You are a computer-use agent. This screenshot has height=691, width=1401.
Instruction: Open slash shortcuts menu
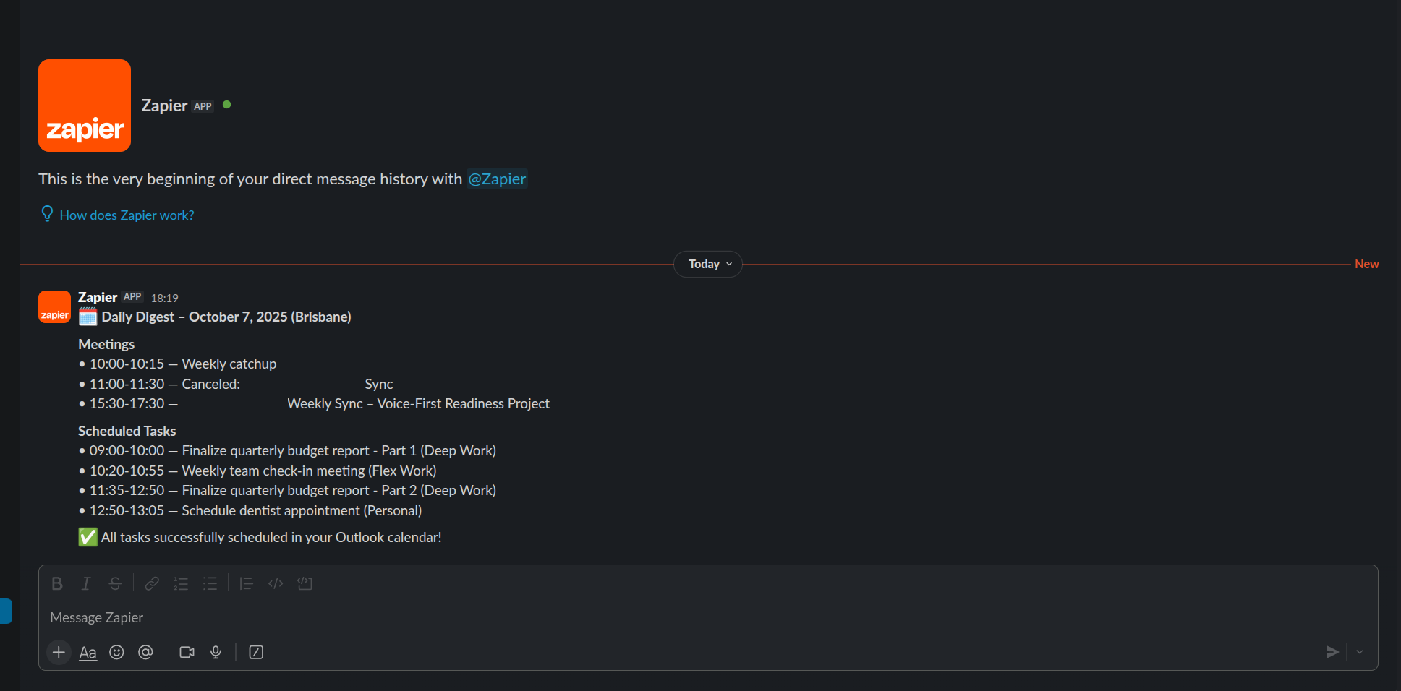coord(256,652)
